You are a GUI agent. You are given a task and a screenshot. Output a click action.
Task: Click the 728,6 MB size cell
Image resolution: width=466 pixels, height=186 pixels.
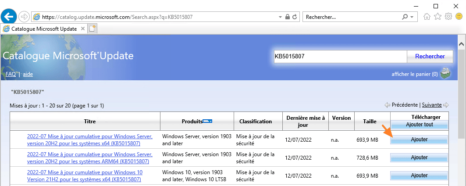367,158
